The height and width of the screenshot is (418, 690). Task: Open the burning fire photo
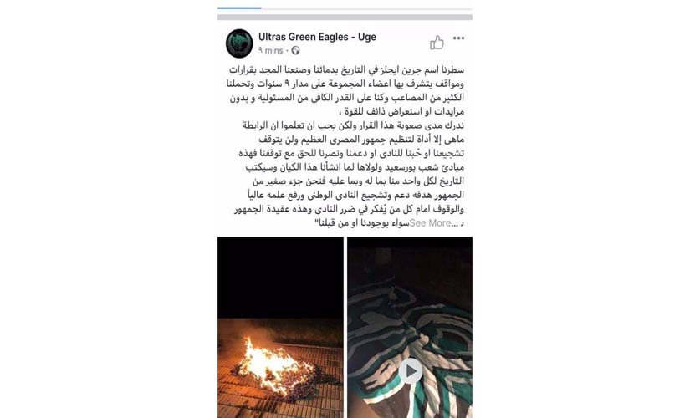point(280,328)
